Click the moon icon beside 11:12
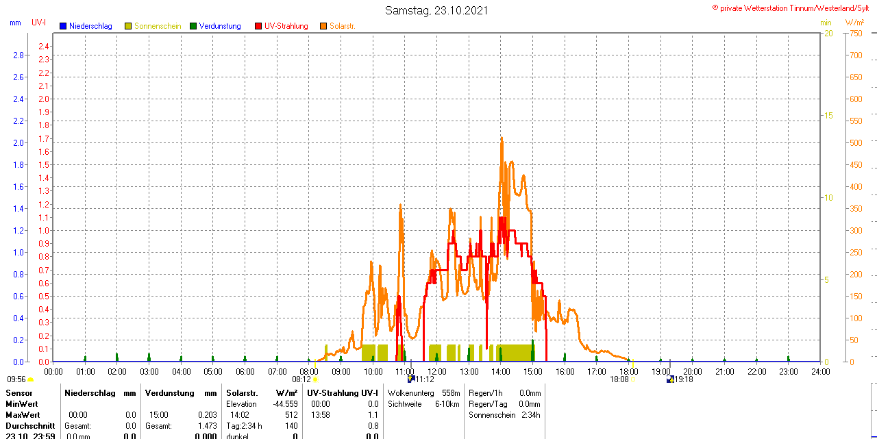 tap(410, 379)
